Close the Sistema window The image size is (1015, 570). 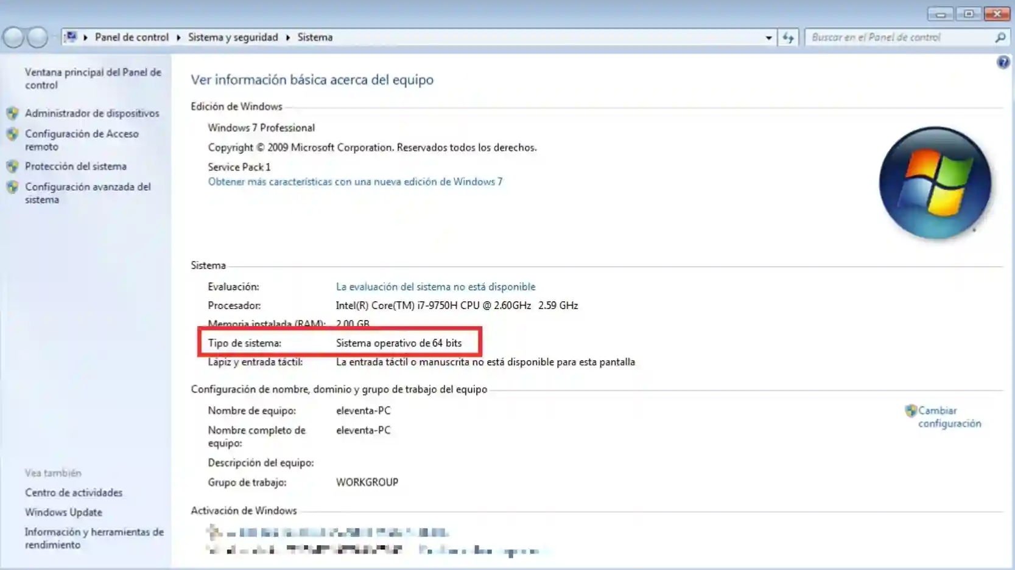click(997, 13)
